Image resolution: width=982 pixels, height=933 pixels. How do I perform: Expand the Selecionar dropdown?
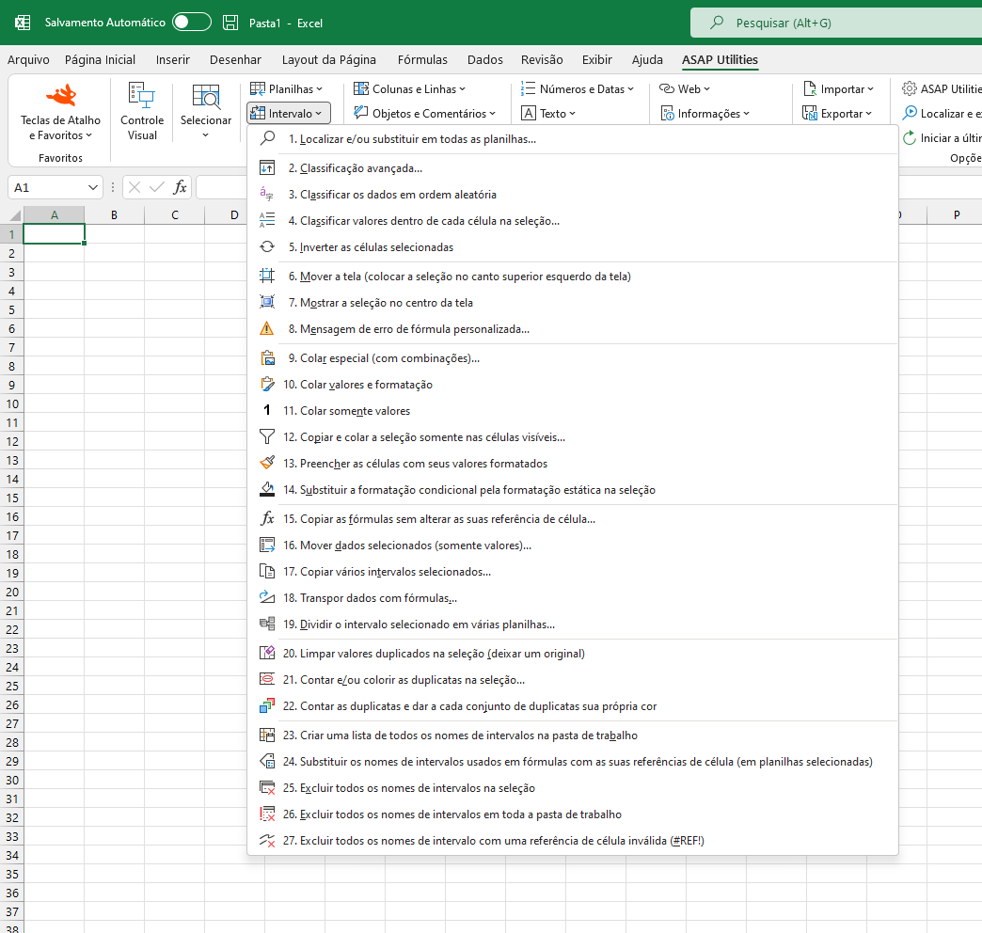(206, 112)
